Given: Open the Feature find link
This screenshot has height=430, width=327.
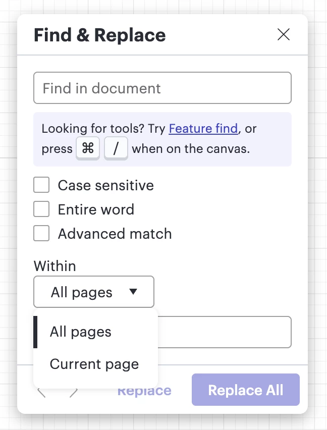Looking at the screenshot, I should (203, 129).
